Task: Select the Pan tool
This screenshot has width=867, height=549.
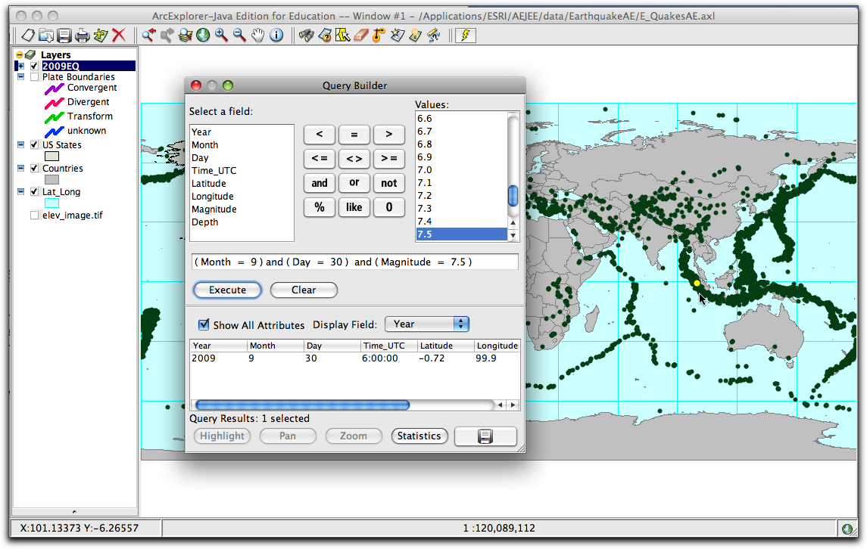Action: [258, 35]
